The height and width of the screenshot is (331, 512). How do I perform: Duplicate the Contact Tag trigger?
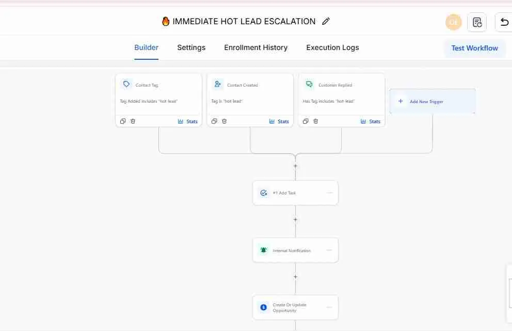(123, 121)
